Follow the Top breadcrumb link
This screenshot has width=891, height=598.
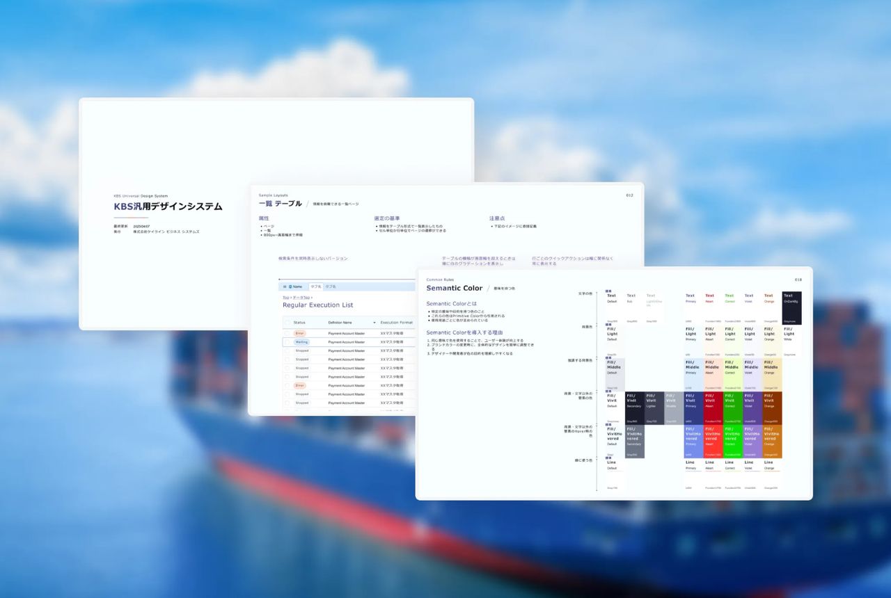pos(286,298)
